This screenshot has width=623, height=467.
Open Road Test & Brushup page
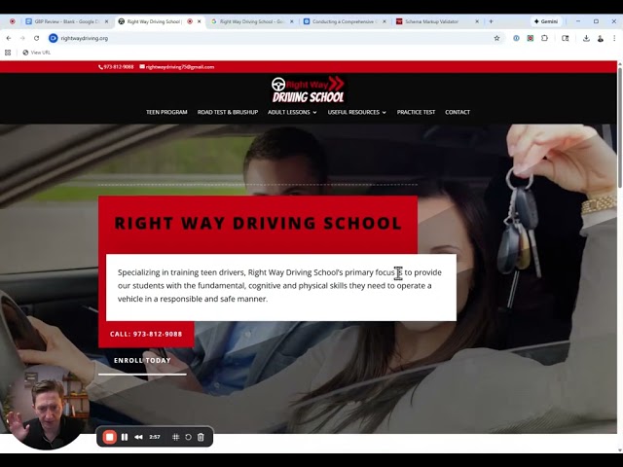tap(228, 112)
